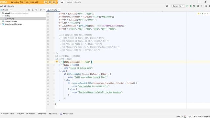Image resolution: width=210 pixels, height=118 pixels.
Task: Click the grey Stop square in the run toolbar
Action: tap(201, 6)
